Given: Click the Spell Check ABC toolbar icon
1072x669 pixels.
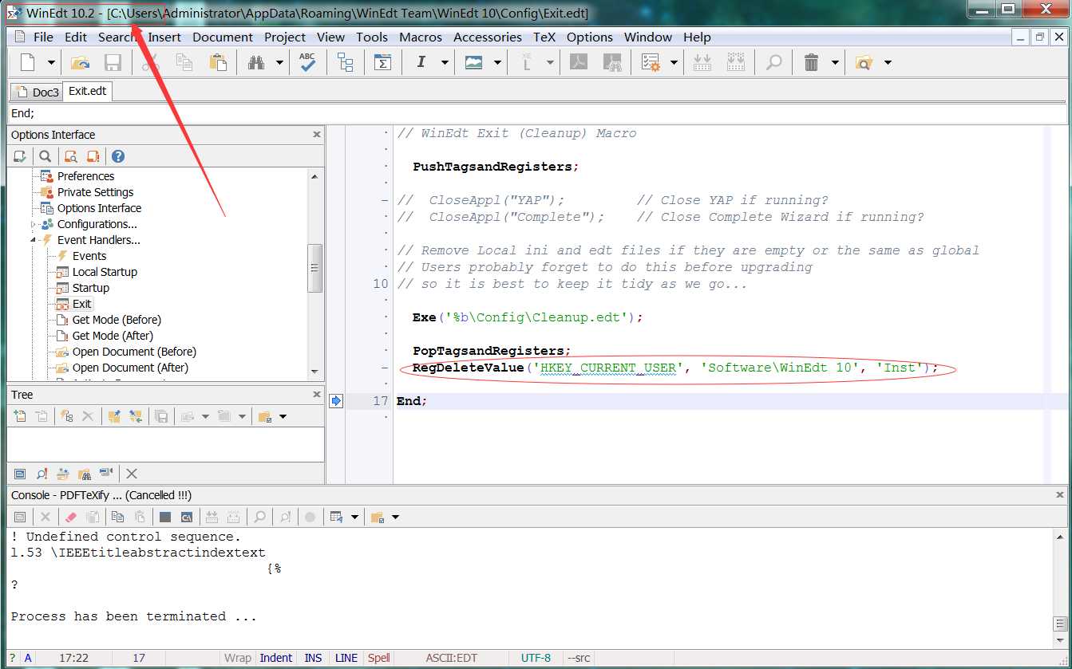Looking at the screenshot, I should click(307, 62).
